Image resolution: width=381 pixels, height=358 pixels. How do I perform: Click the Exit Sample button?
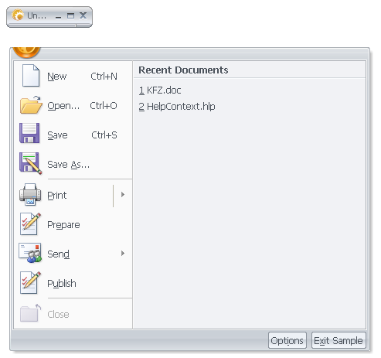pos(338,340)
